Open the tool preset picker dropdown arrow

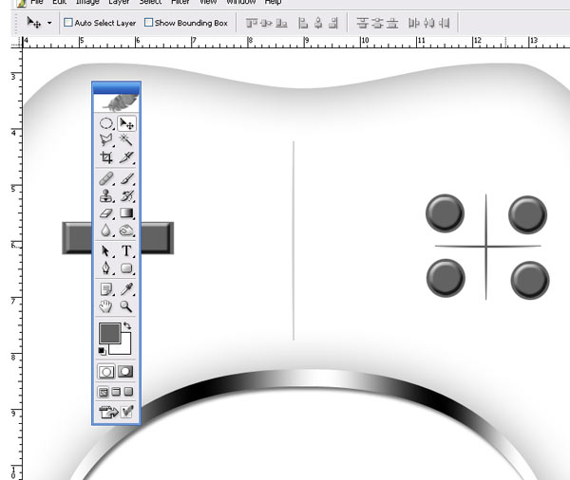click(49, 23)
